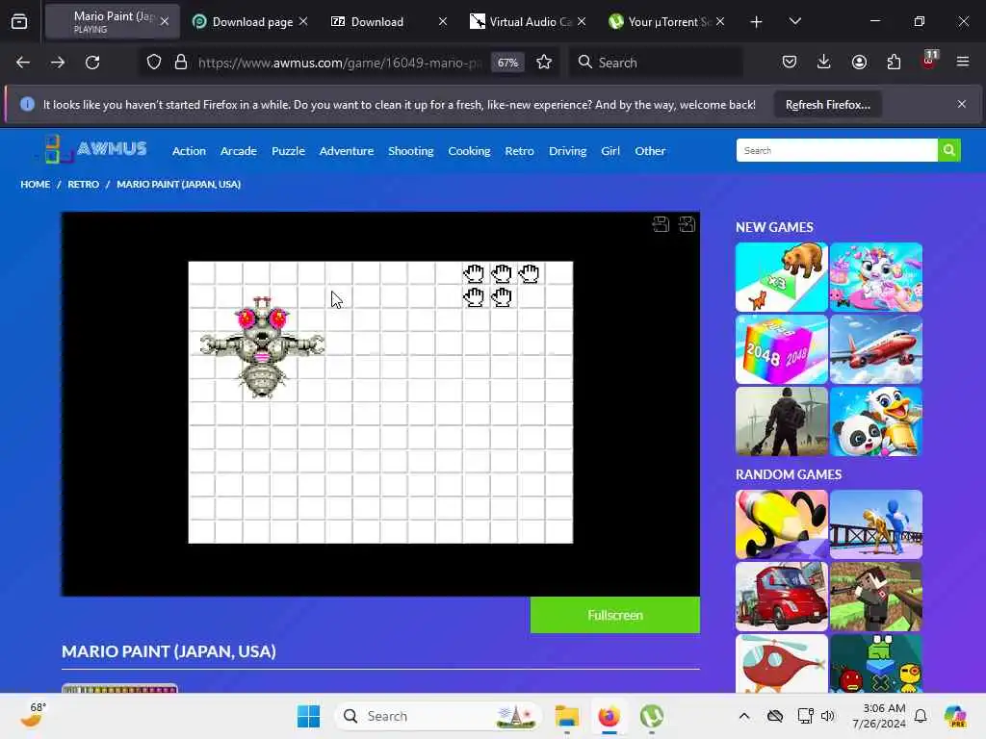This screenshot has height=739, width=986.
Task: Open the Arcade games category
Action: 239,151
